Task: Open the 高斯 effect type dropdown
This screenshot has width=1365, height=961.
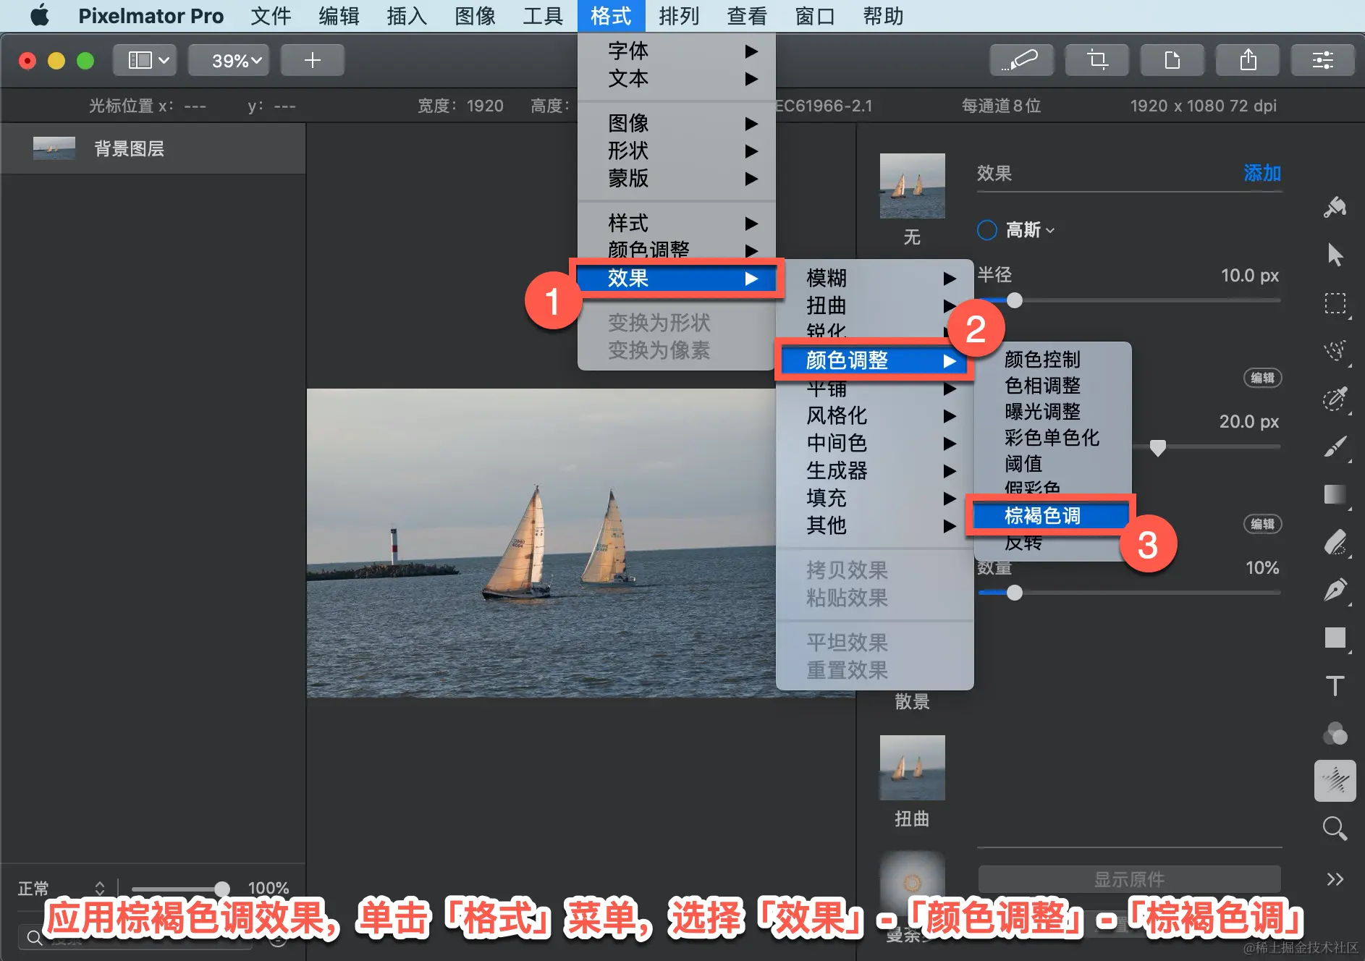Action: (x=1031, y=230)
